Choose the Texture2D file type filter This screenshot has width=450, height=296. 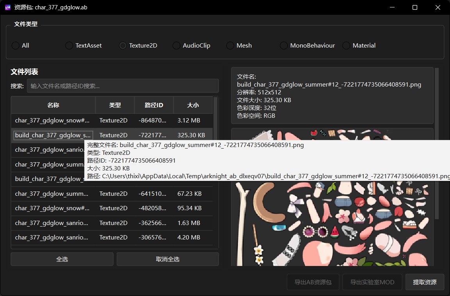pos(123,46)
